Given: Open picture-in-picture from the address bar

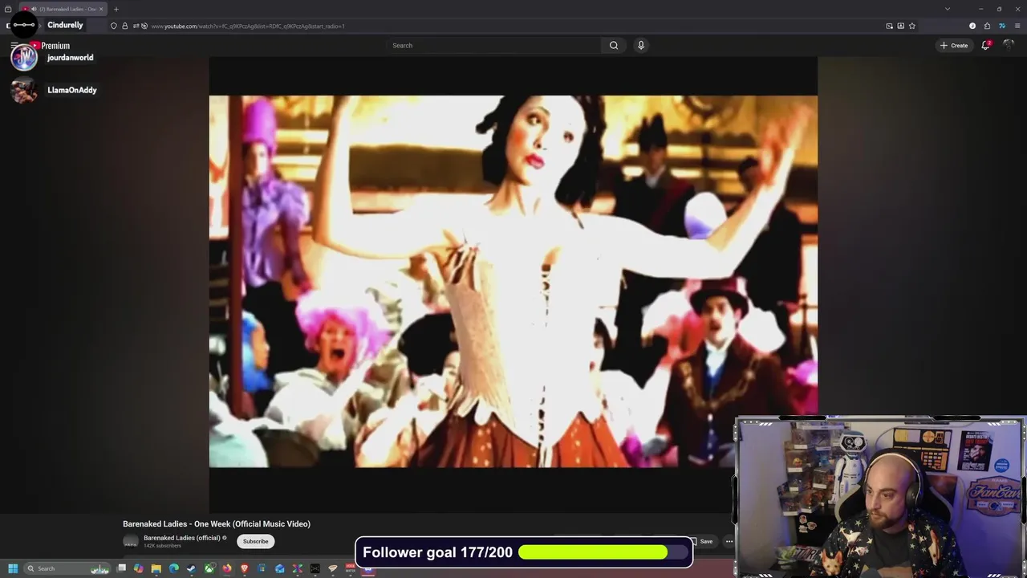Looking at the screenshot, I should (889, 26).
